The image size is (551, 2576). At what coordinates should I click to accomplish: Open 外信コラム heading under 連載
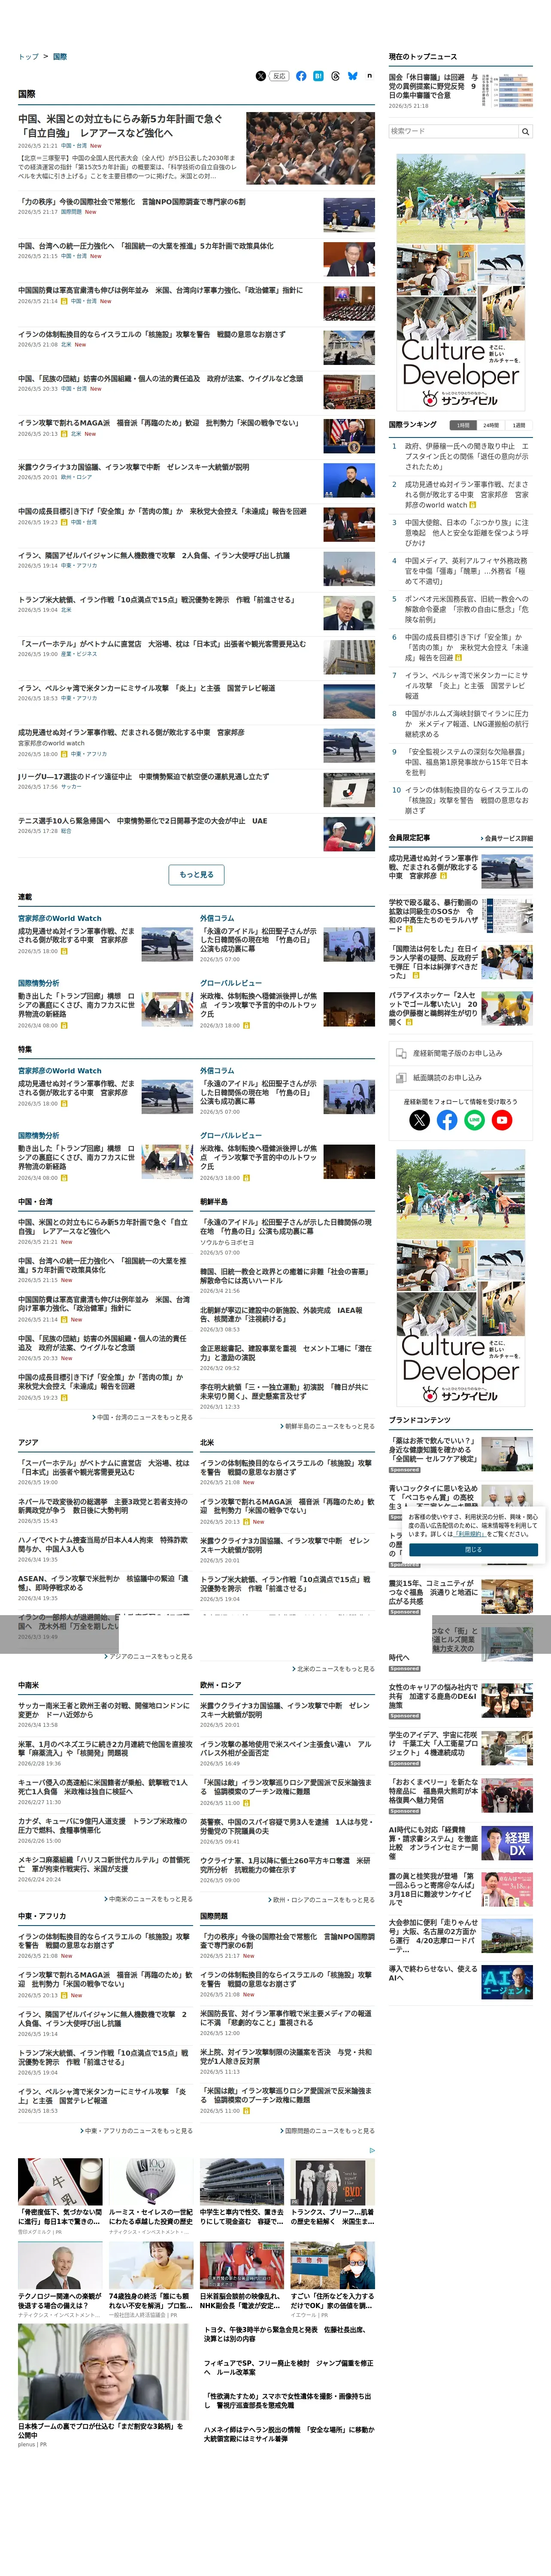point(217,918)
